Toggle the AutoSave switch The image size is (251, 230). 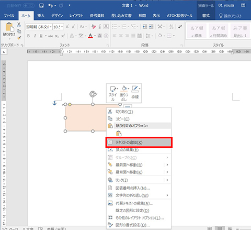[x=29, y=6]
